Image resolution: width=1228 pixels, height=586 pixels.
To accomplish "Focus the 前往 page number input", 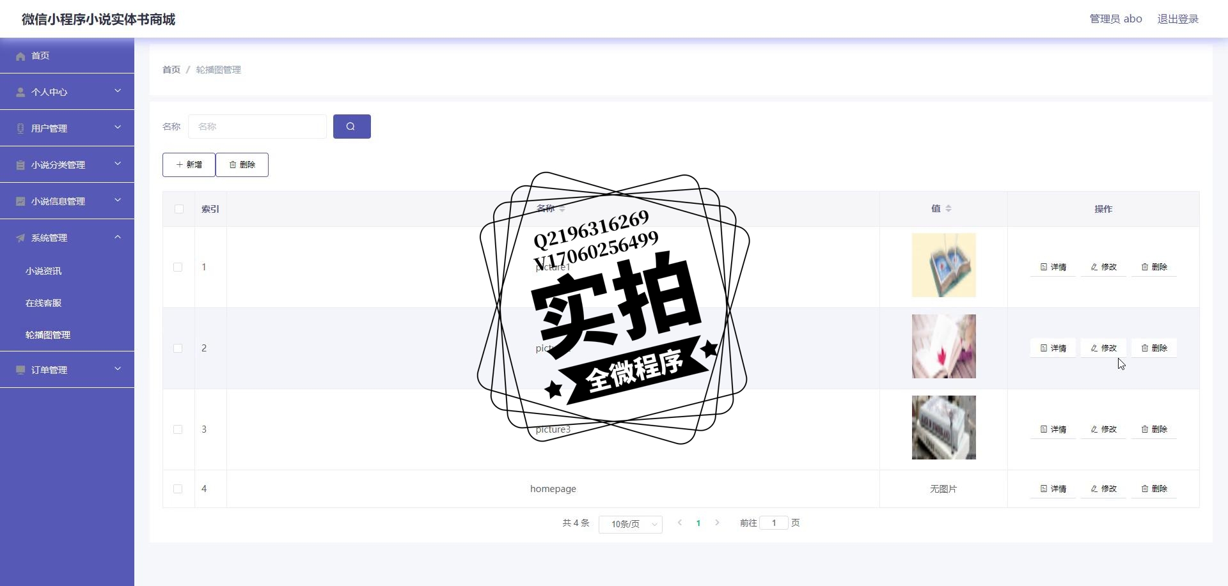I will tap(774, 523).
